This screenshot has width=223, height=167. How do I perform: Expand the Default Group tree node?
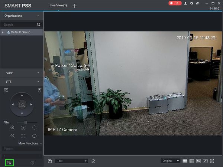3,32
